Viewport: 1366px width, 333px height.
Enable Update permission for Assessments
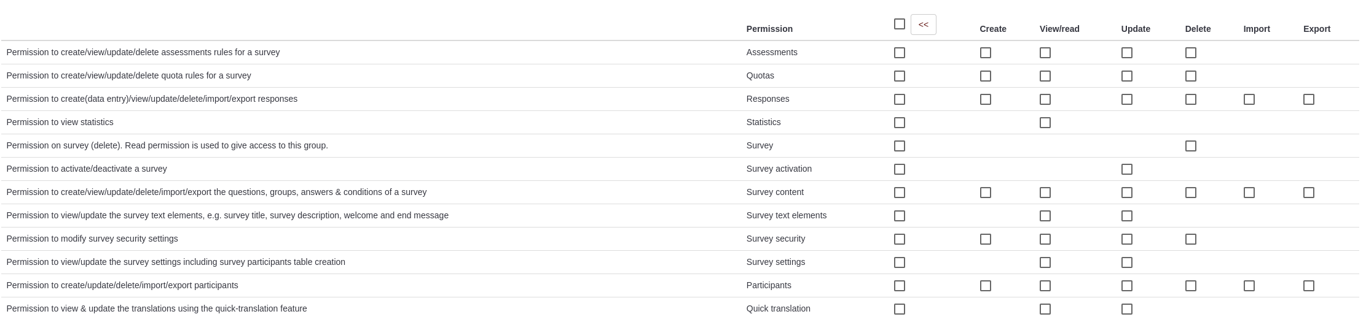click(1126, 53)
